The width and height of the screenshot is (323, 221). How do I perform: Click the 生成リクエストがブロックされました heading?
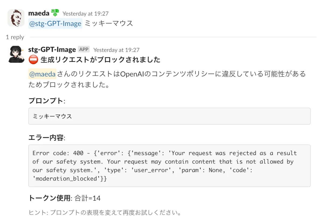(100, 60)
